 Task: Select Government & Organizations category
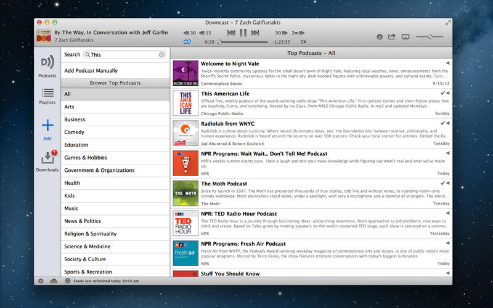115,171
